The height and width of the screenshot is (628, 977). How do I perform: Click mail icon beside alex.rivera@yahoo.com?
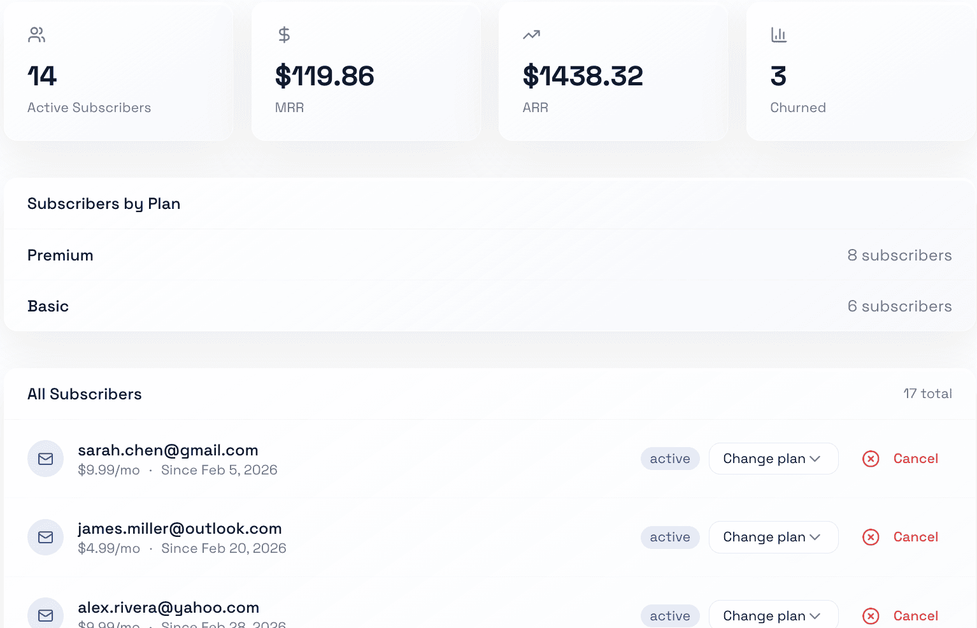coord(46,615)
